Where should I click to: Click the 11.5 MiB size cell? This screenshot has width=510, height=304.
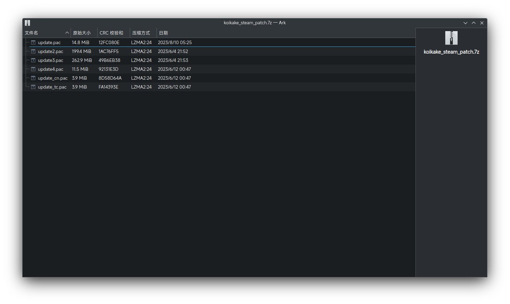tap(80, 69)
